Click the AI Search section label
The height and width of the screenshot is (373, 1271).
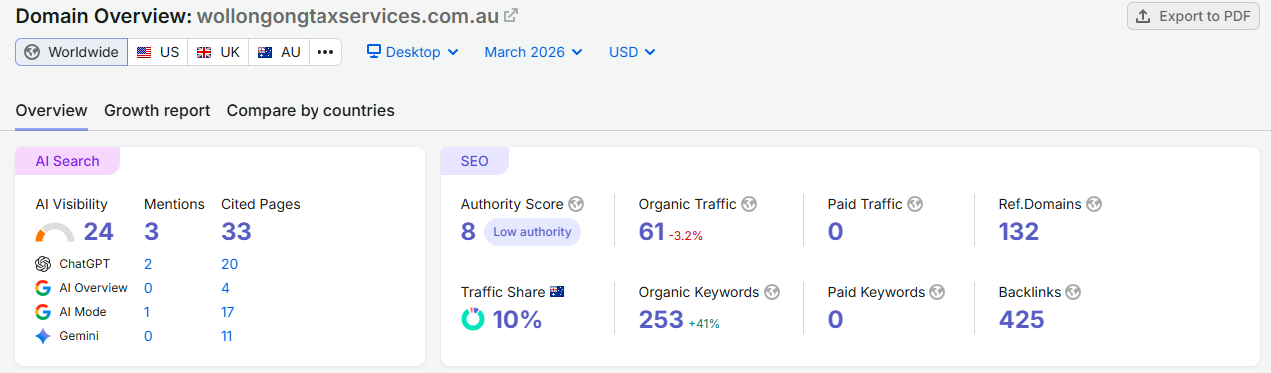(x=67, y=161)
